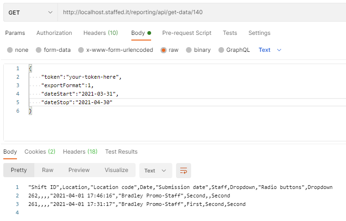Select the binary body radio button

(189, 50)
